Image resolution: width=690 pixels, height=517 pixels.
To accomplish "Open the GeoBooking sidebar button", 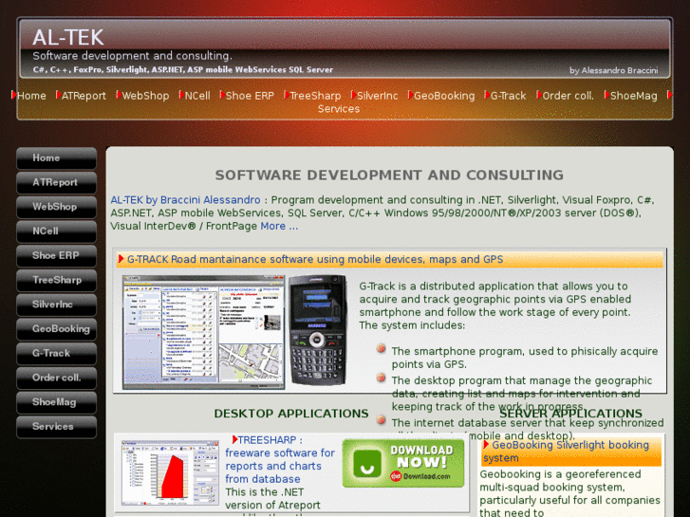I will (x=56, y=329).
